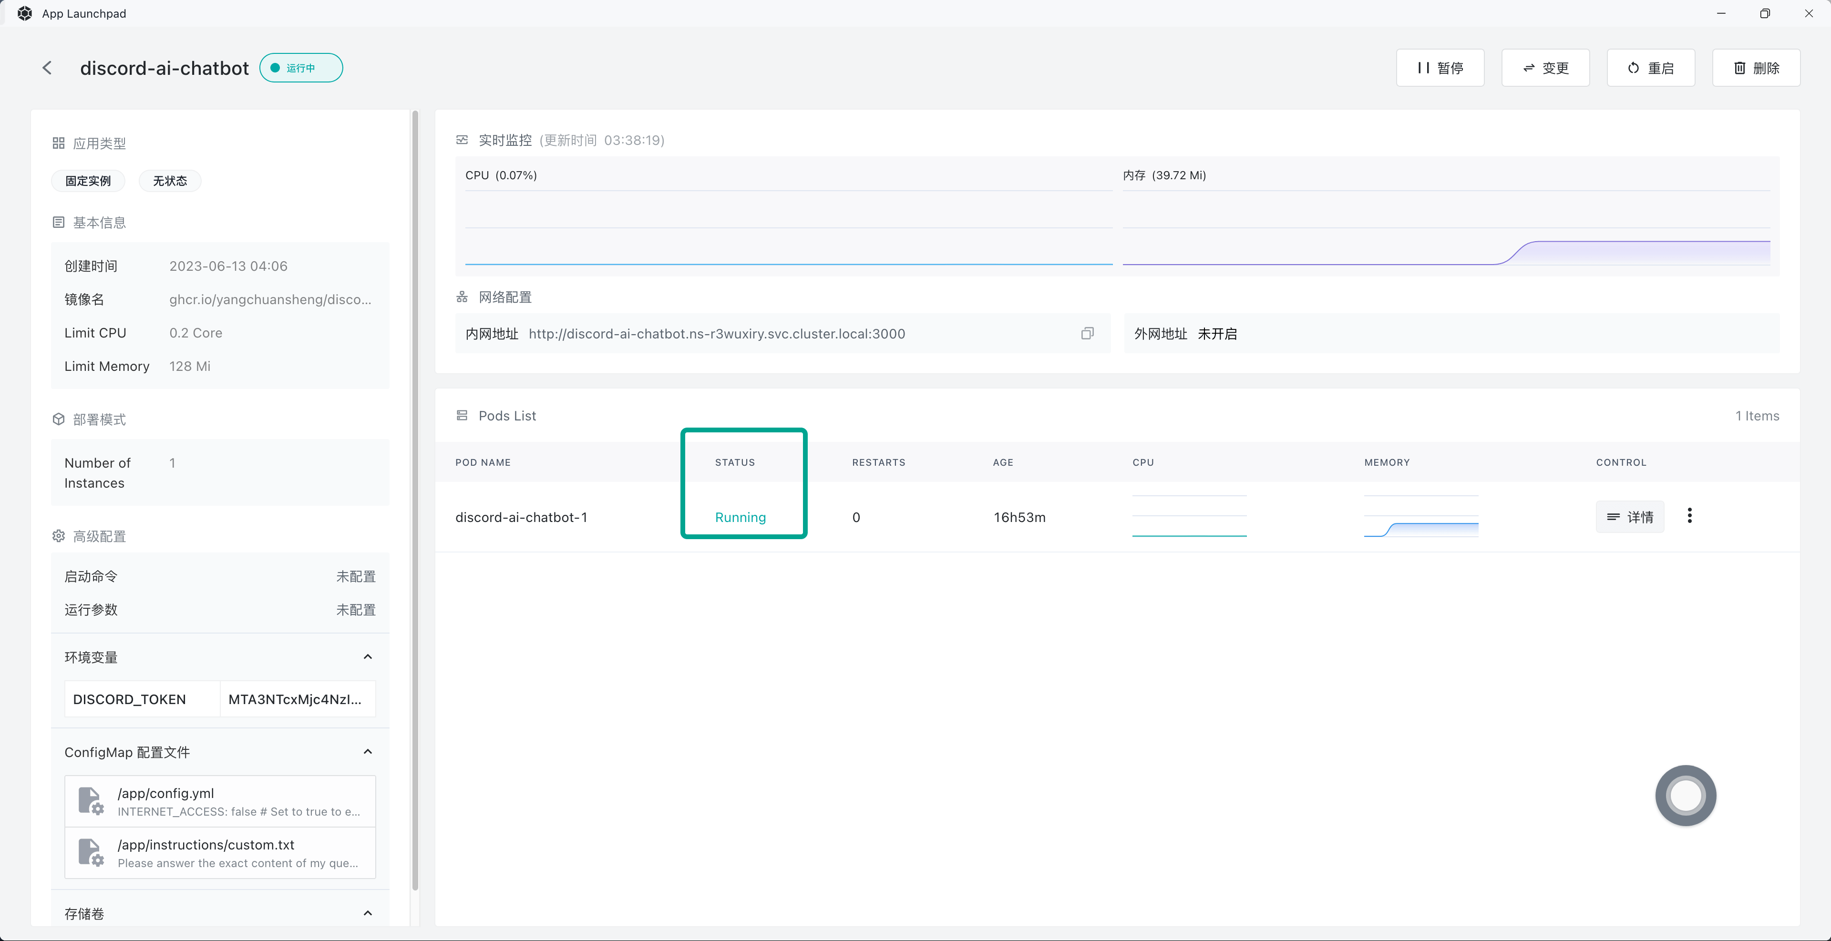This screenshot has height=941, width=1831.
Task: Click the internal URL http://discord-ai-chatbot...
Action: click(x=717, y=333)
